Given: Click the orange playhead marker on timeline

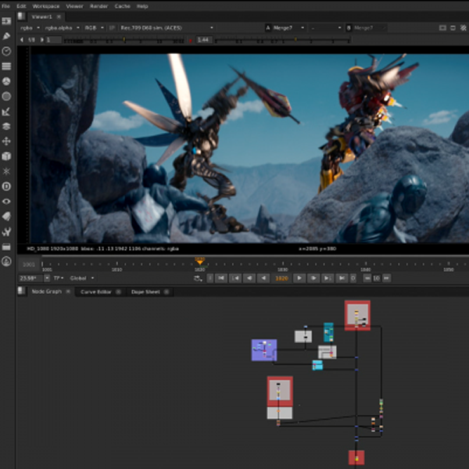Looking at the screenshot, I should click(x=200, y=263).
